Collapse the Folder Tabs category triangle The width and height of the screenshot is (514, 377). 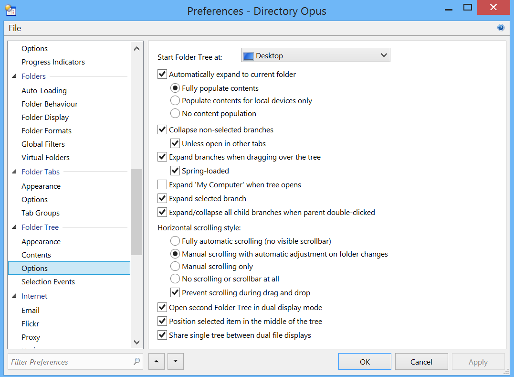14,172
